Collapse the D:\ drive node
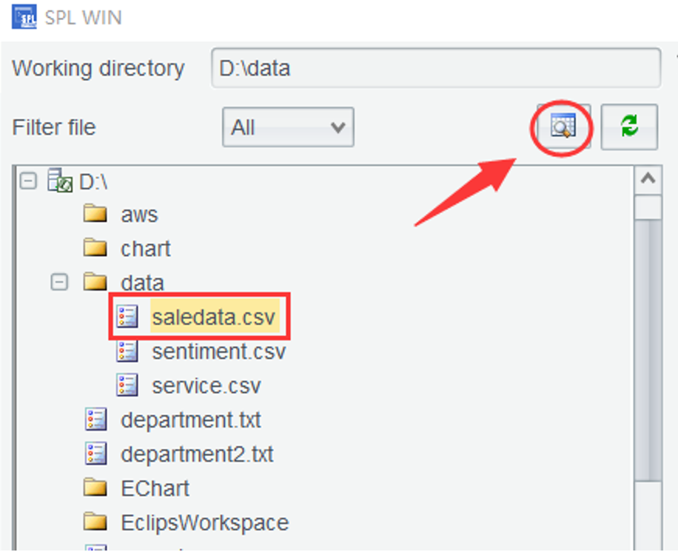The image size is (678, 552). pyautogui.click(x=28, y=180)
